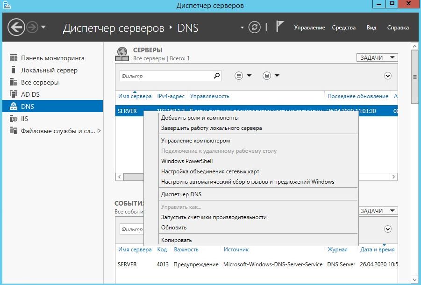Open the Вид menu

pyautogui.click(x=371, y=28)
